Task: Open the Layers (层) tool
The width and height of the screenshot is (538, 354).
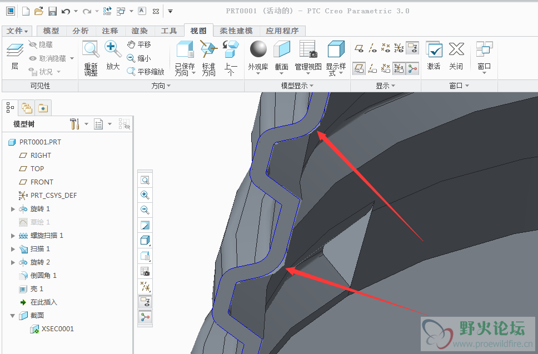Action: [x=15, y=57]
